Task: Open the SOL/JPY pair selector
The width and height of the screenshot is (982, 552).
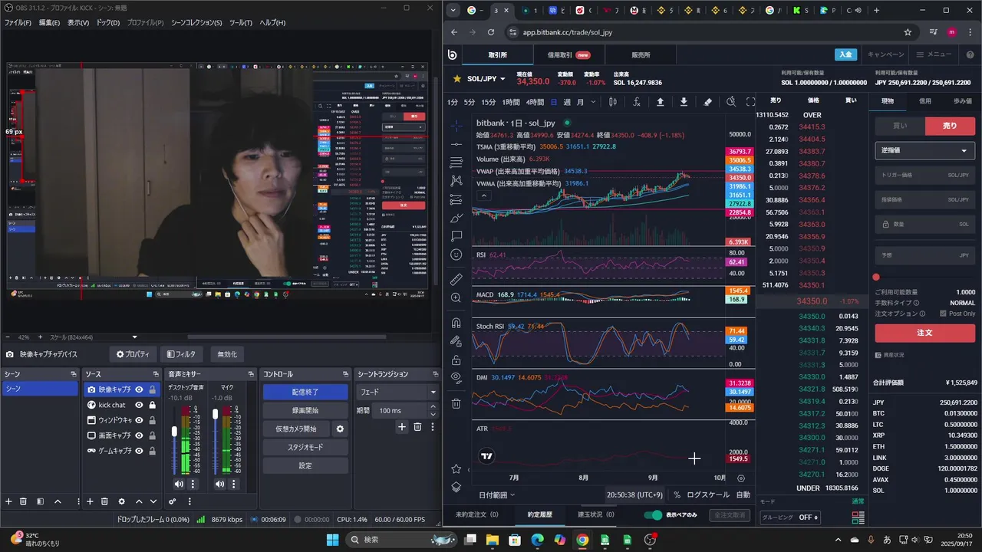Action: [486, 78]
